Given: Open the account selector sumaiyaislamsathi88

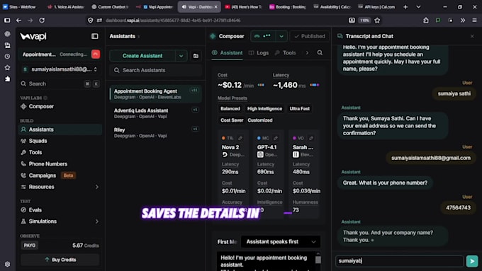Looking at the screenshot, I should click(60, 69).
